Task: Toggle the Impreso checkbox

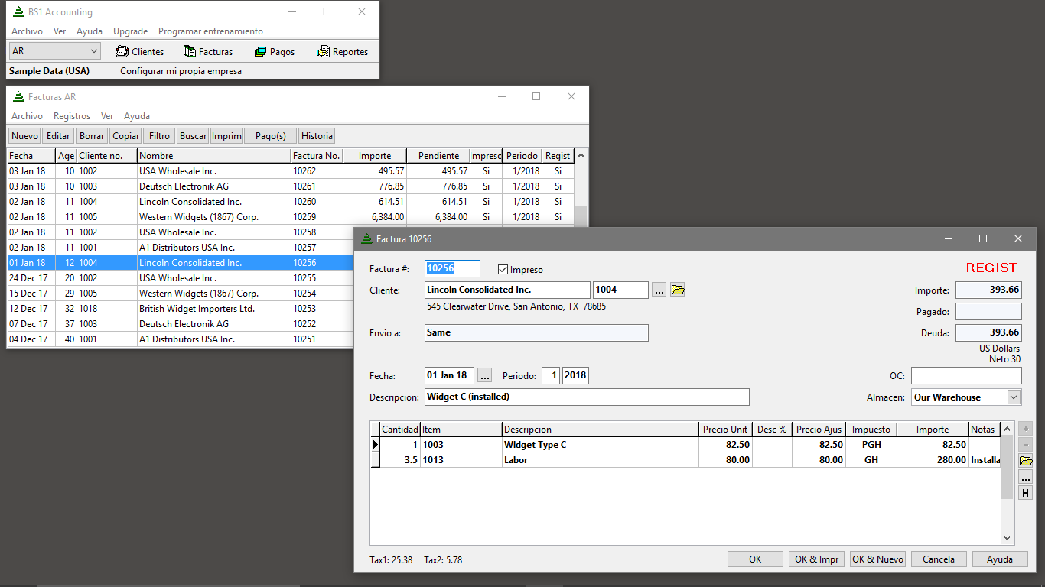Action: click(x=503, y=269)
